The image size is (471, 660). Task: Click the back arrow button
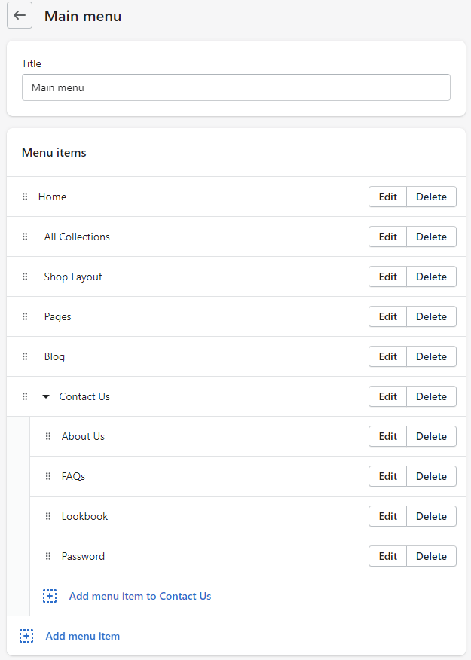[20, 16]
